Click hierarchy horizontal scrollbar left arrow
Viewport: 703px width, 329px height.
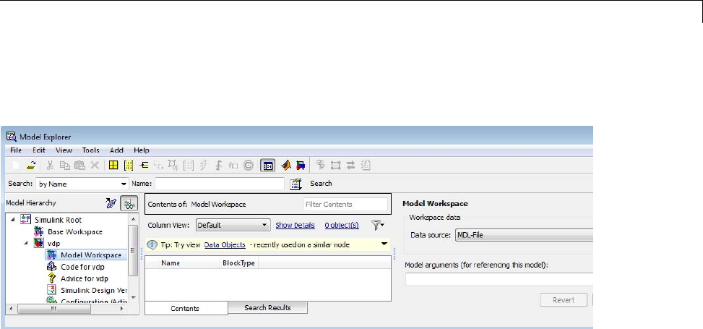(11, 309)
